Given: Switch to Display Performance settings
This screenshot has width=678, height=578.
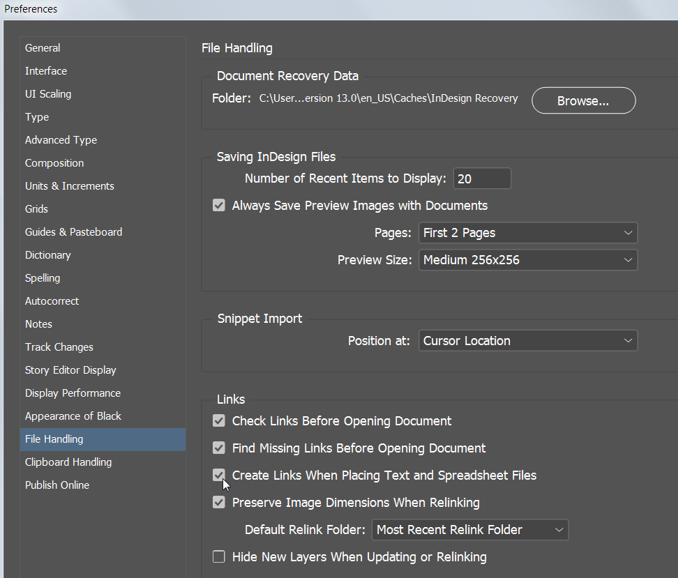Looking at the screenshot, I should click(73, 393).
